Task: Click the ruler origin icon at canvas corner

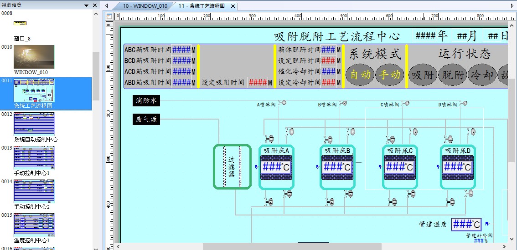Action: click(x=109, y=16)
